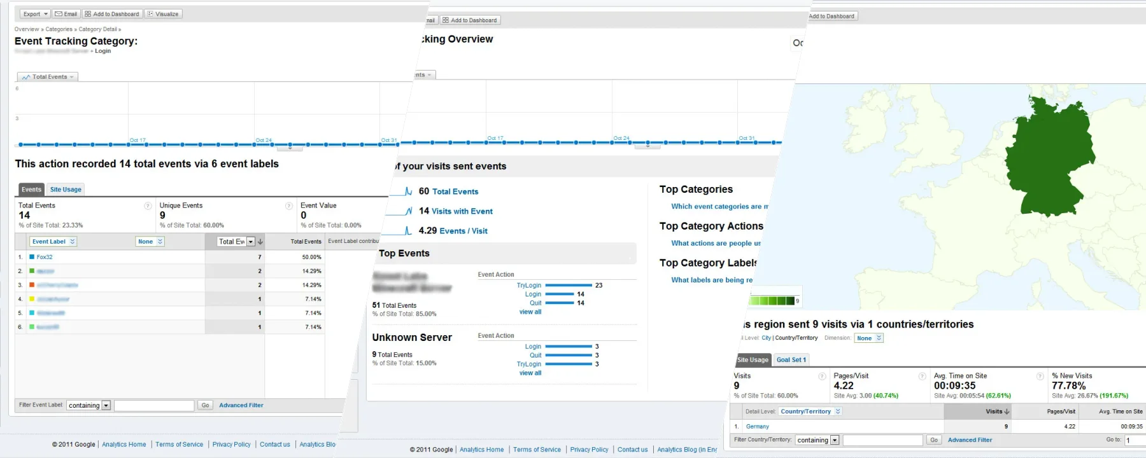This screenshot has width=1146, height=458.
Task: Click the help icon next to Visits
Action: pos(822,376)
